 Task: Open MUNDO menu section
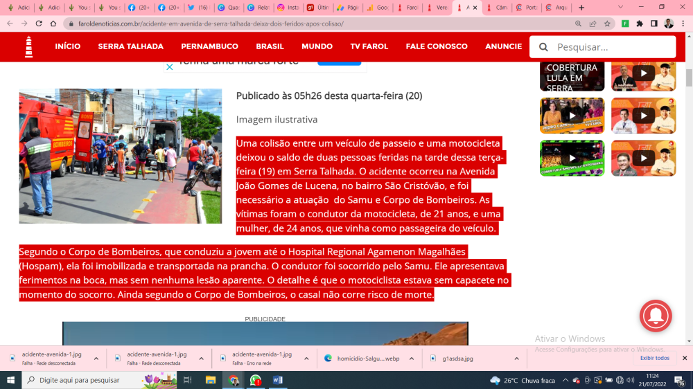tap(317, 46)
